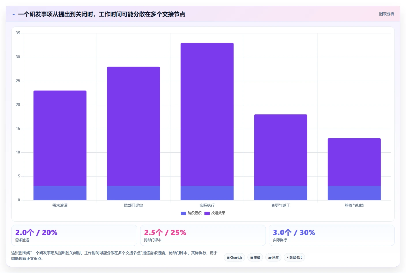Click the 验收与归档 blue base segment

click(354, 193)
